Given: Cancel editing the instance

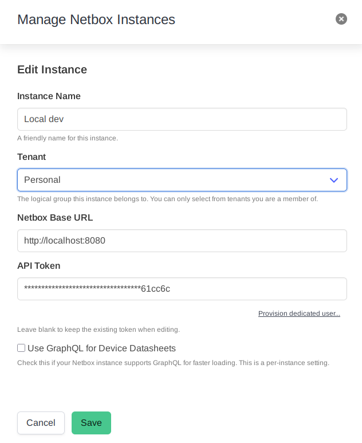Looking at the screenshot, I should (x=41, y=423).
